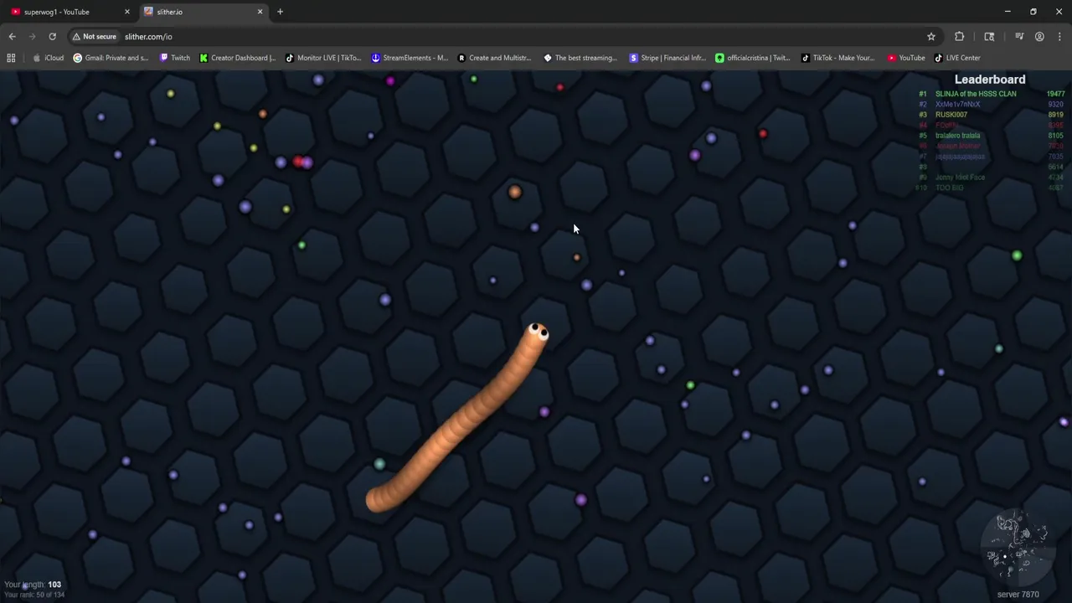Viewport: 1072px width, 603px height.
Task: Open the TikTok - Make Your bookmark
Action: (x=837, y=58)
